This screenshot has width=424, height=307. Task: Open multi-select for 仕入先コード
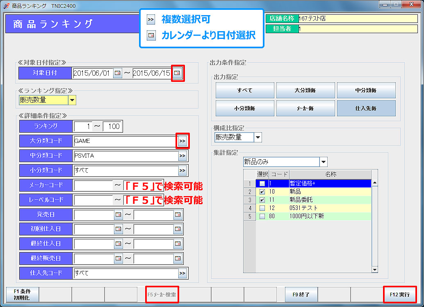click(x=182, y=273)
